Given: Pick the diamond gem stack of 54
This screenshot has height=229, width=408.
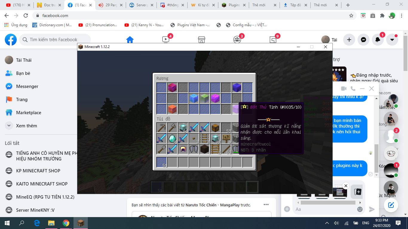Looking at the screenshot, I should tap(172, 138).
